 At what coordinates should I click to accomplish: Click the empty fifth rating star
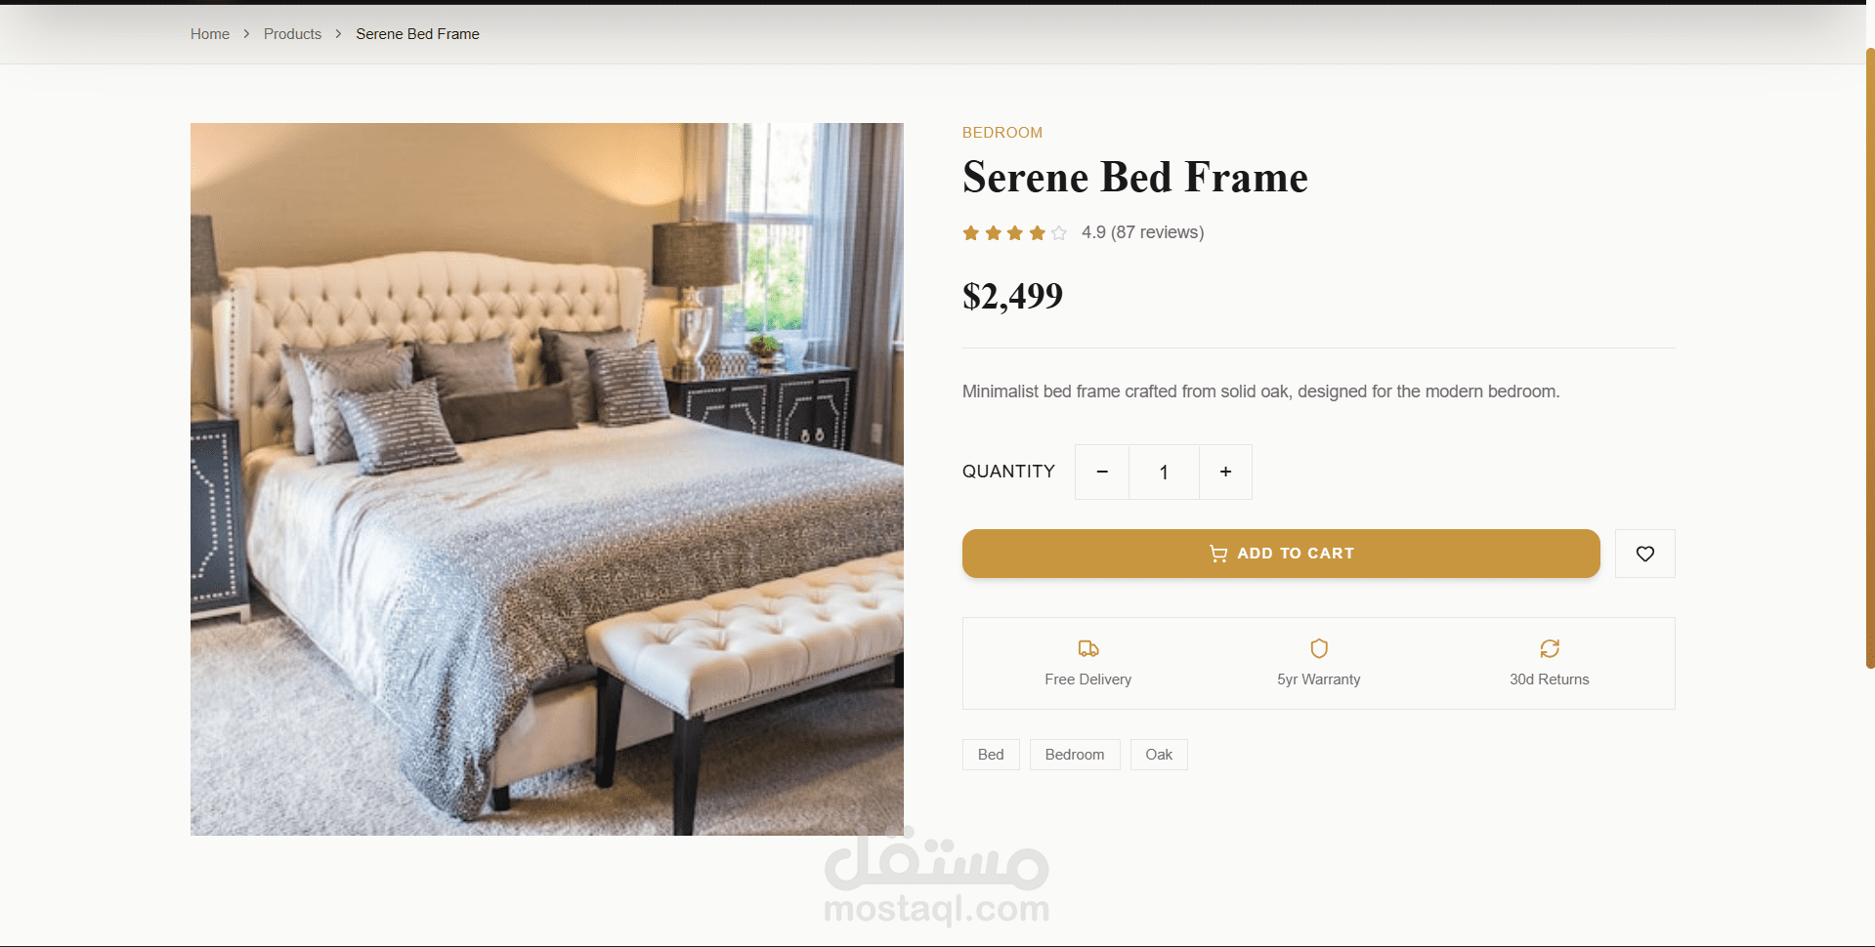pos(1058,232)
